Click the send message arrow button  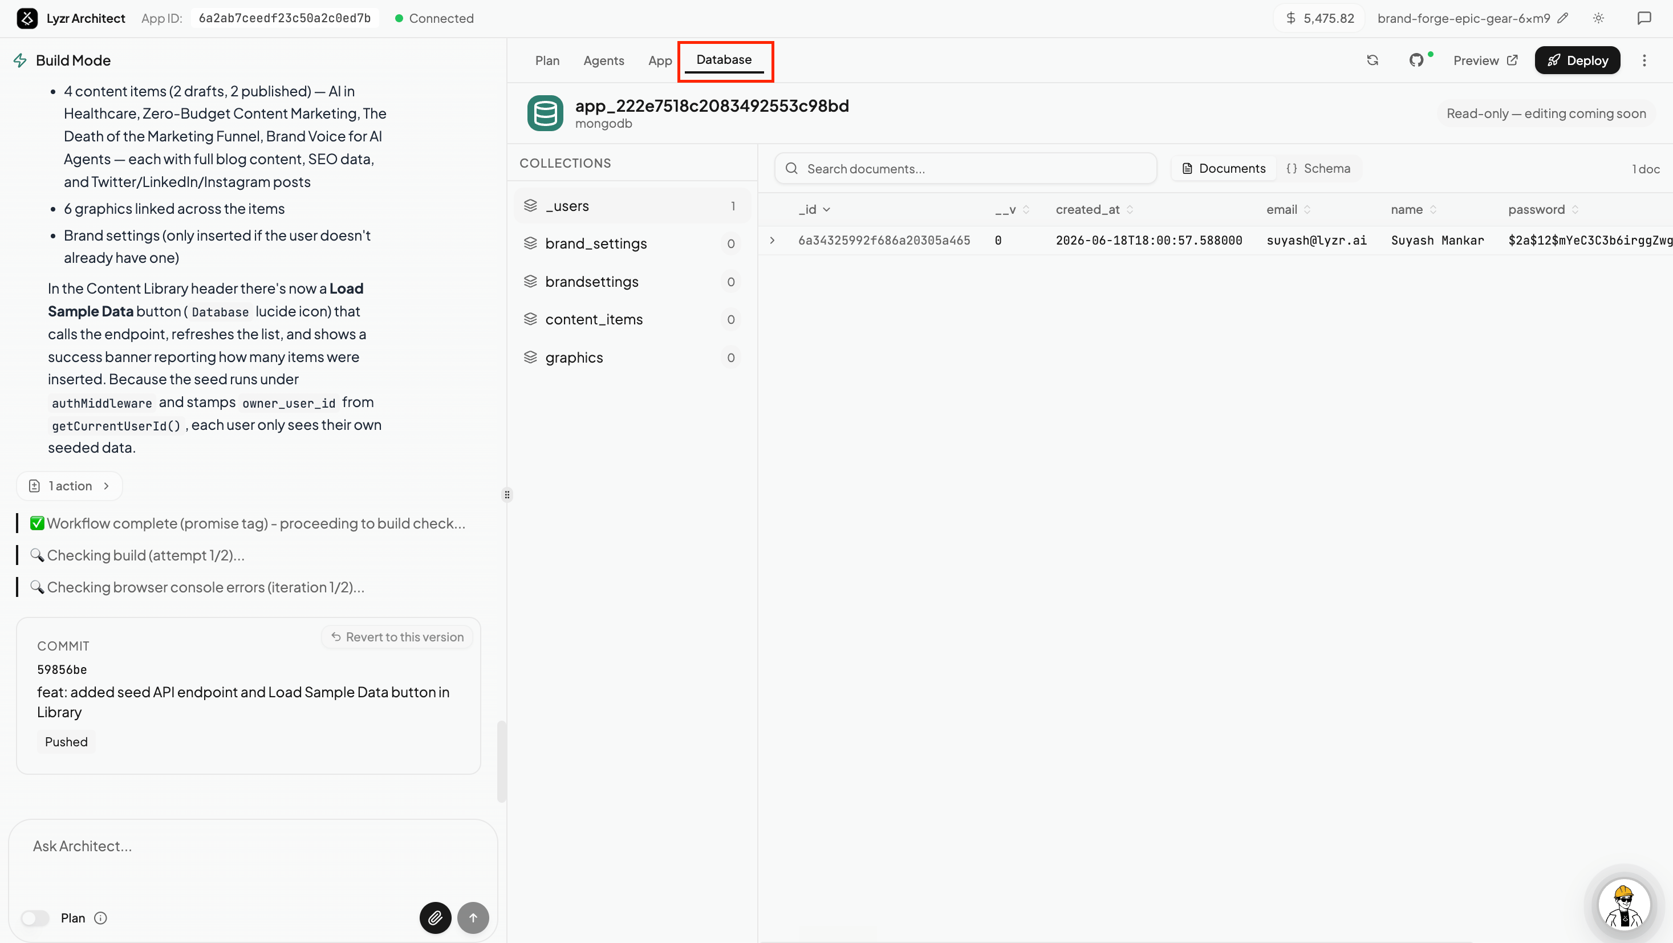coord(473,918)
